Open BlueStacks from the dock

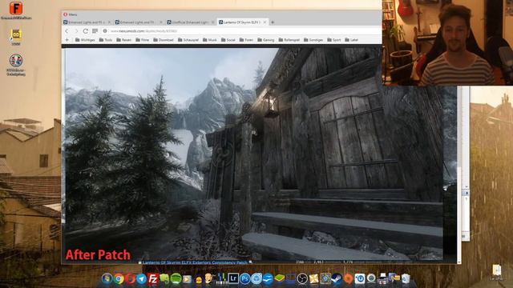[280, 278]
